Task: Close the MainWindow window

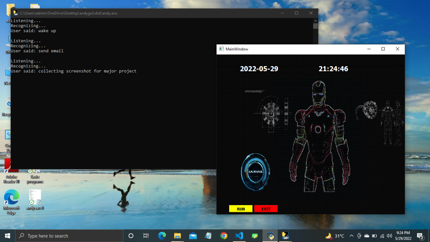Action: tap(397, 49)
